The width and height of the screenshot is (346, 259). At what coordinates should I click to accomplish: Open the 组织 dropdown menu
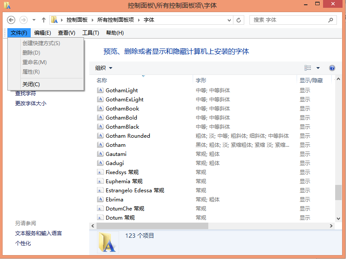pyautogui.click(x=103, y=68)
